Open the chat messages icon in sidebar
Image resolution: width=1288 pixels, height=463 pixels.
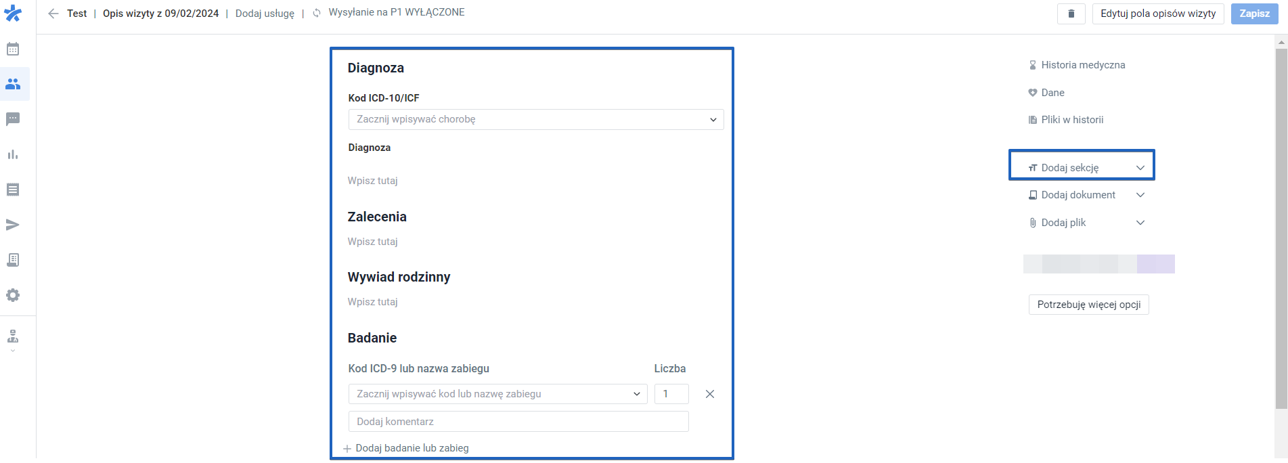click(x=13, y=119)
